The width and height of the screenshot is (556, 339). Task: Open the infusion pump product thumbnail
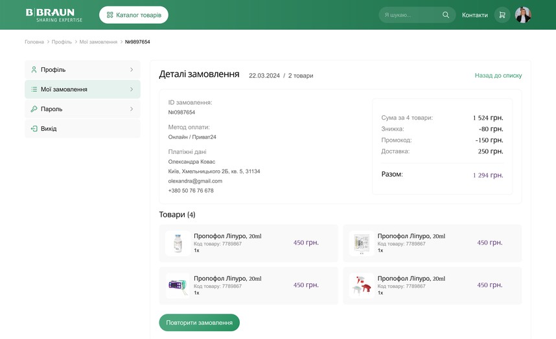[x=178, y=285]
